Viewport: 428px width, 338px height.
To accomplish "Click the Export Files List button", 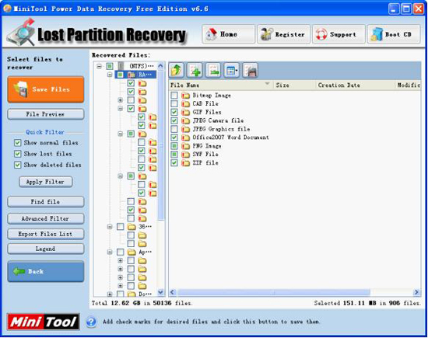I will [x=46, y=234].
